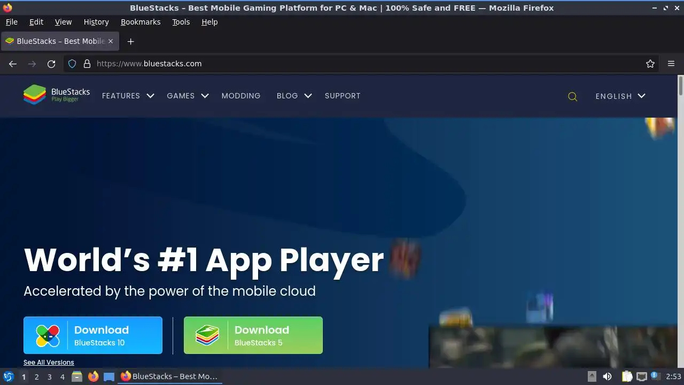The height and width of the screenshot is (385, 684).
Task: Click the 2:53 taskbar clock
Action: tap(673, 376)
